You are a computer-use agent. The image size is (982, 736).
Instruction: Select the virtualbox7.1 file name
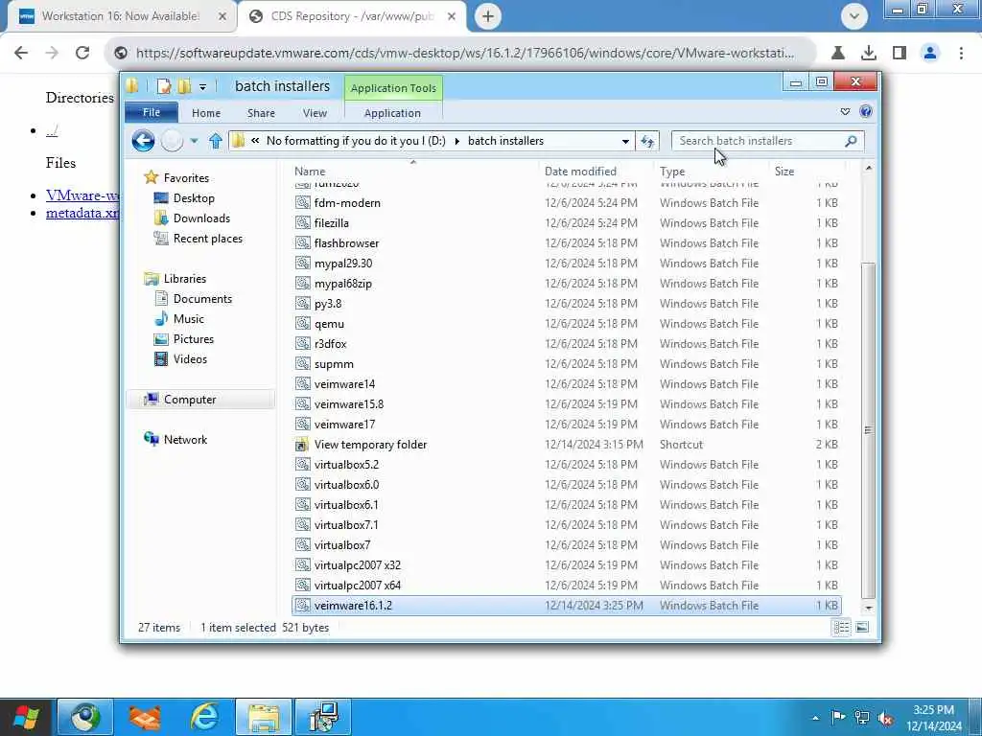346,525
